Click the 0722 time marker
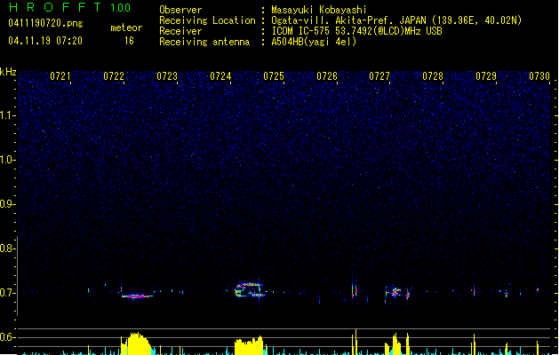The image size is (559, 355). [114, 76]
